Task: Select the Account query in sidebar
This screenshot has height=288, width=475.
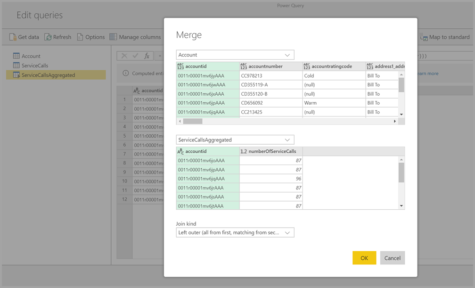Action: (x=31, y=56)
